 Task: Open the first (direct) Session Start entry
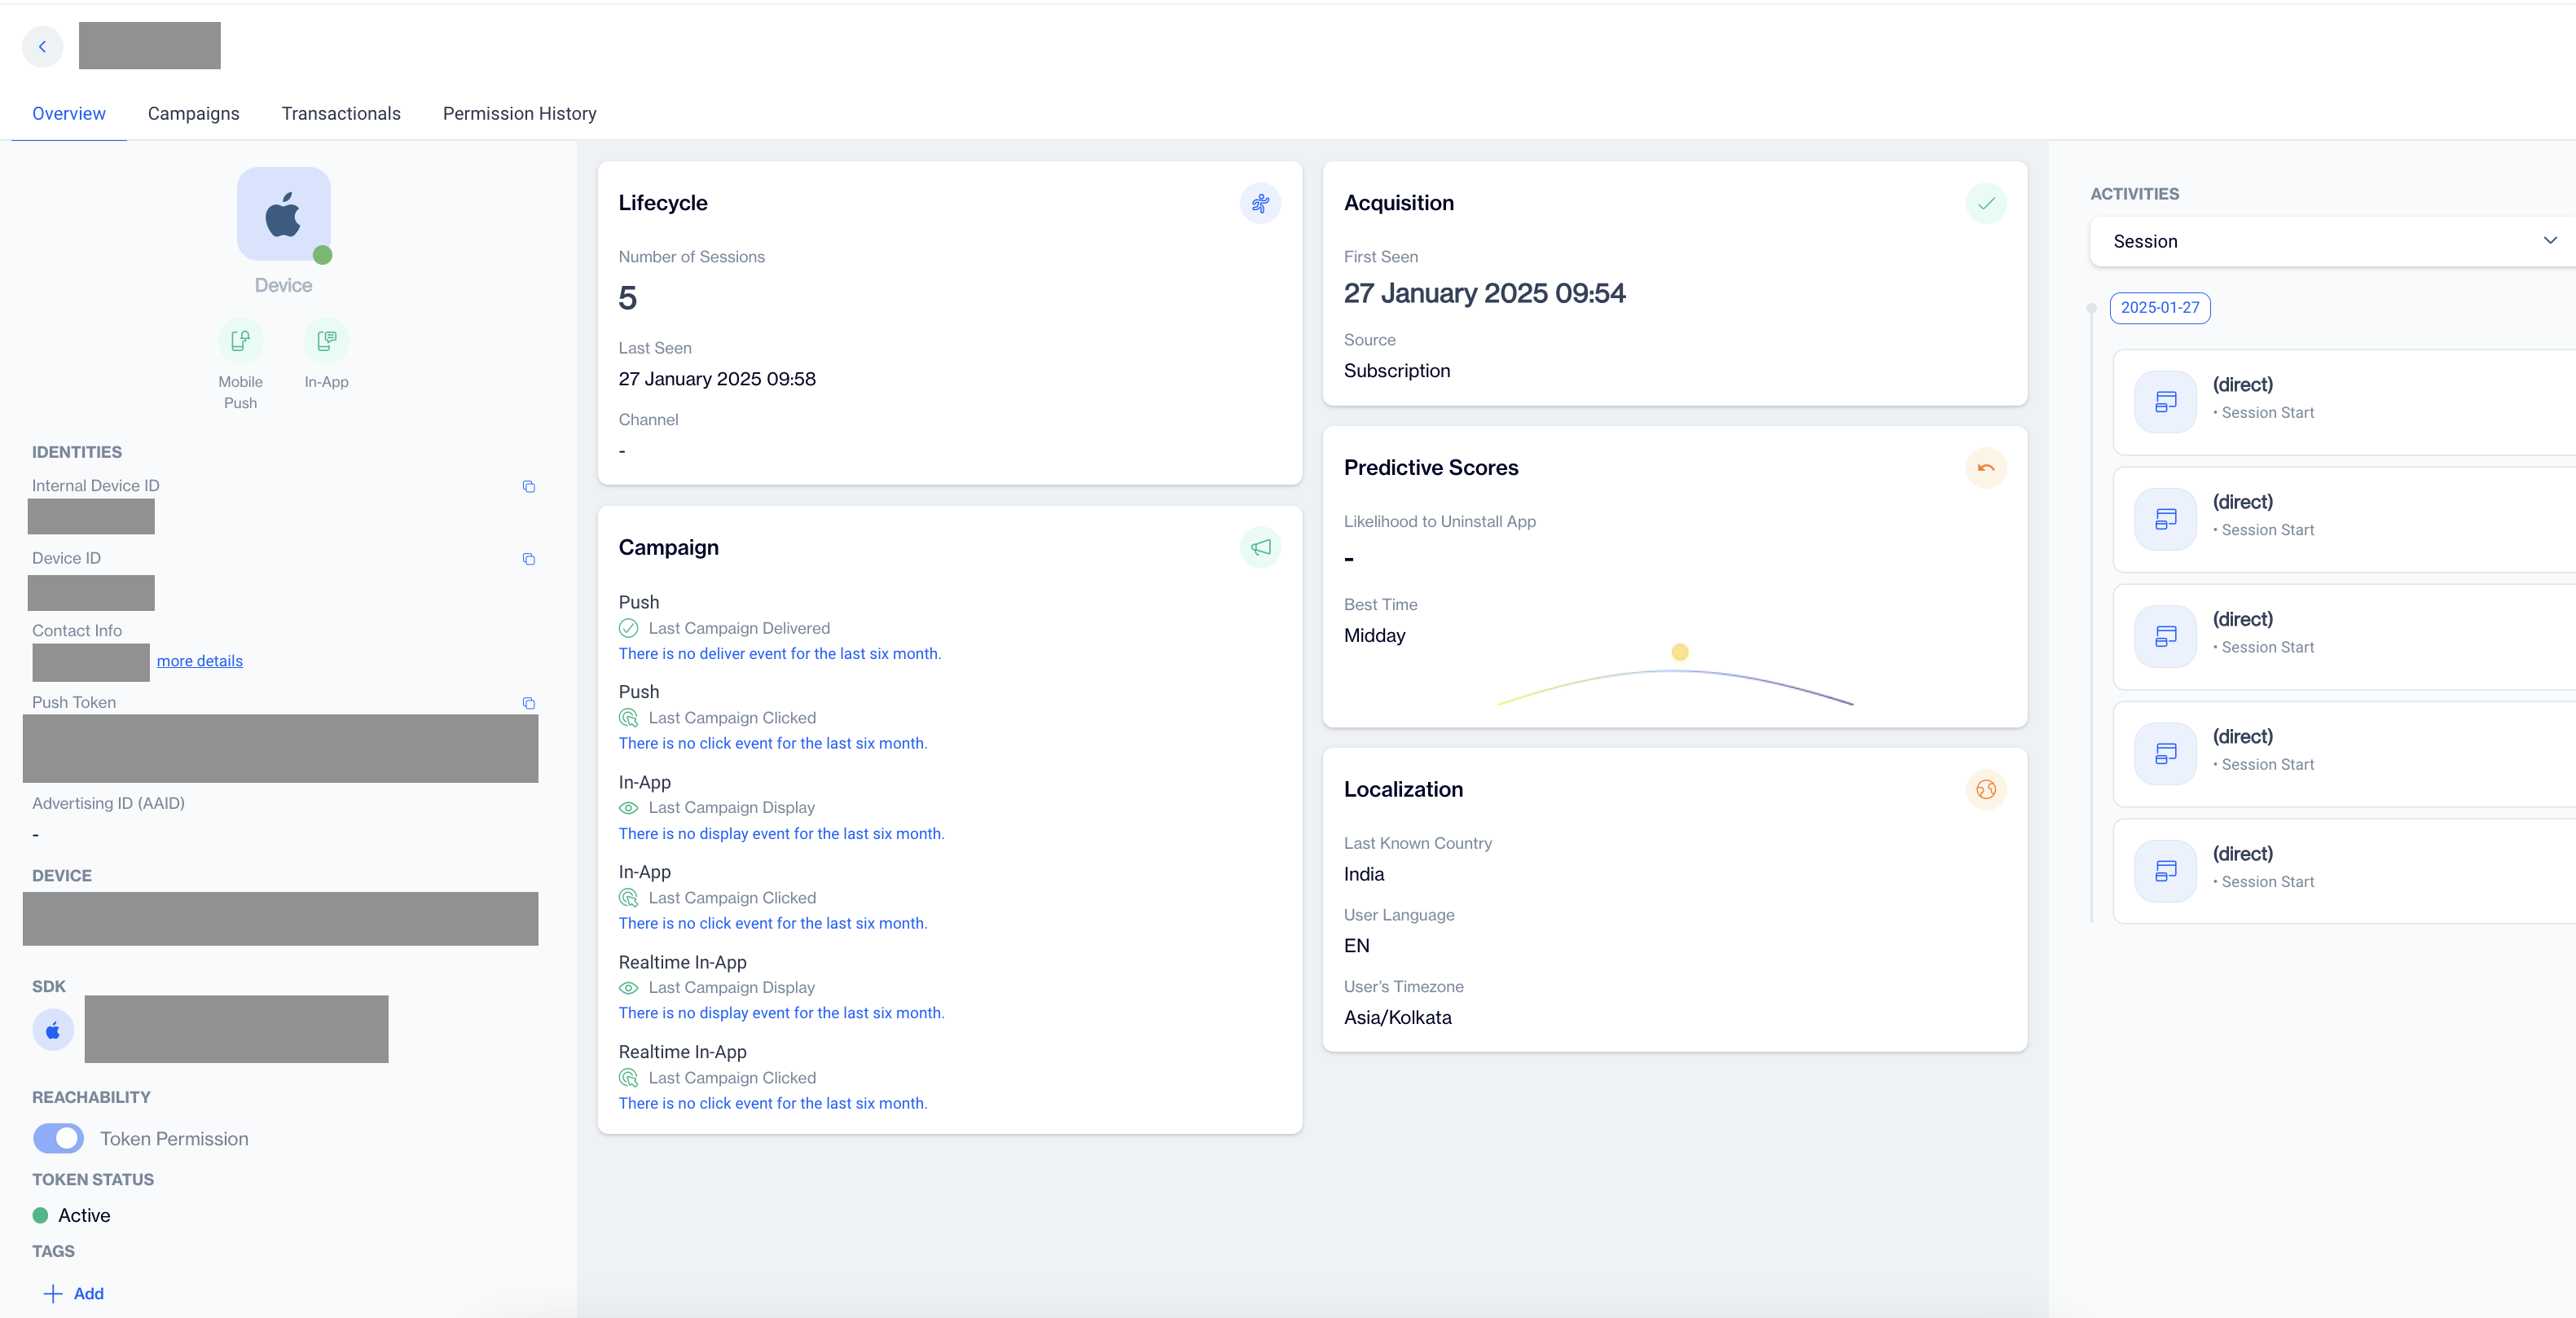tap(2344, 401)
